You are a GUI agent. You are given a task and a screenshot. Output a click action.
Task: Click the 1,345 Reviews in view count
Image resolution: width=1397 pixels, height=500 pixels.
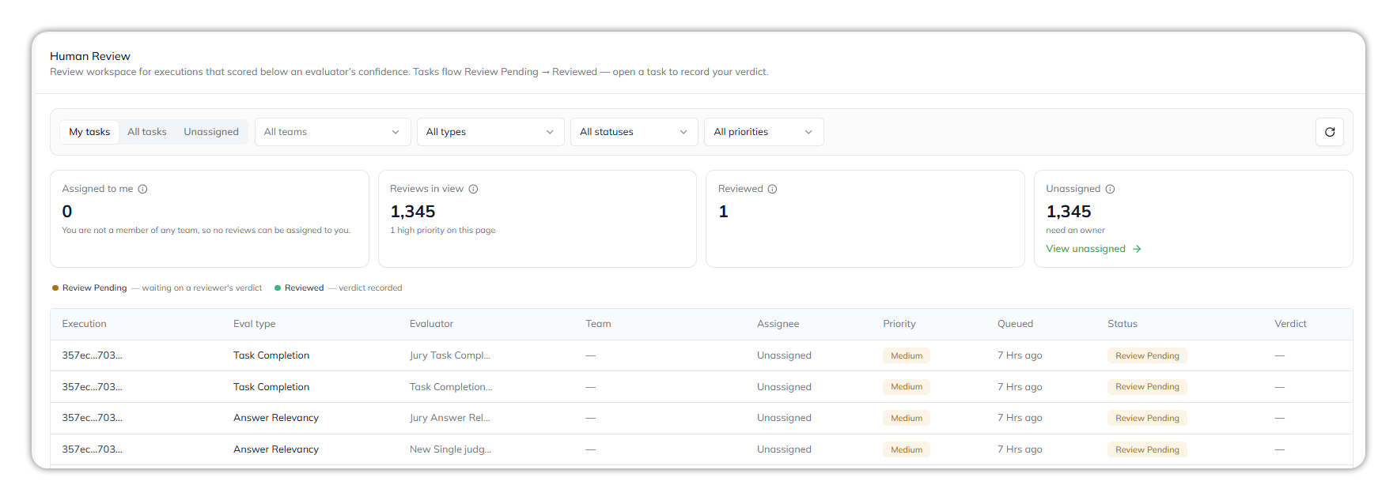coord(413,212)
